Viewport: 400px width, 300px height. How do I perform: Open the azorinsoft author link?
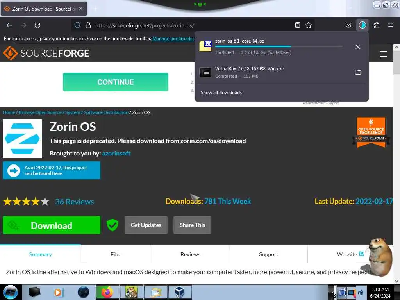[116, 153]
